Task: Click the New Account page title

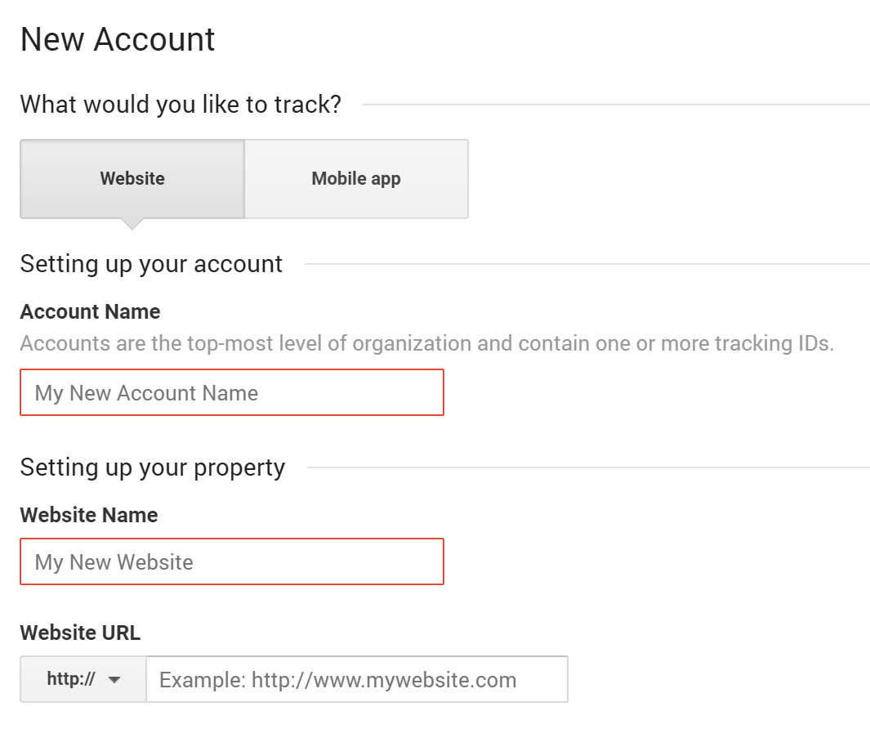Action: click(118, 39)
